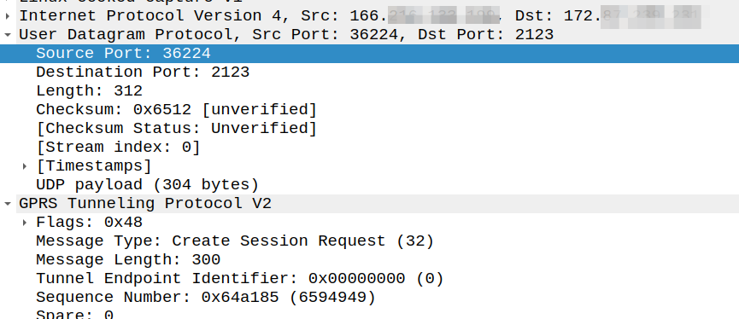Select the Flags: 0x48 row label

[x=89, y=223]
